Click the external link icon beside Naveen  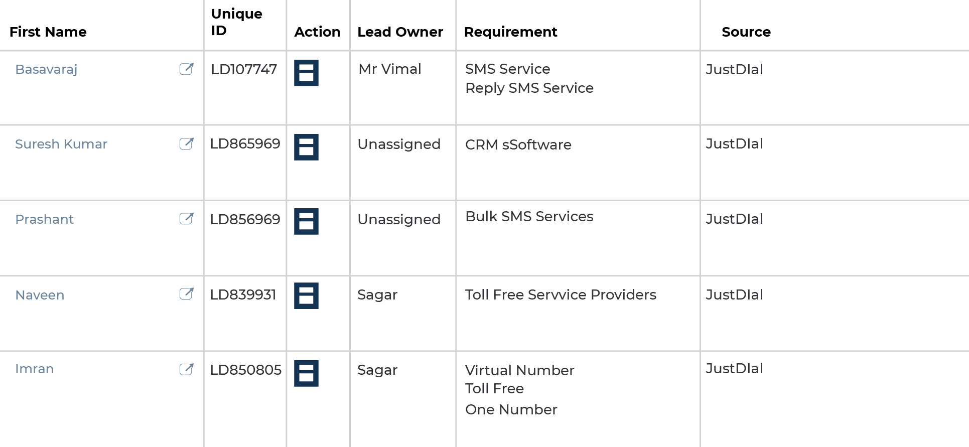tap(187, 294)
